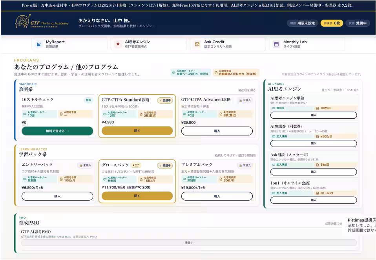376x260 pixels.
Task: Click ¥6,800/月×6 price text
Action: pyautogui.click(x=32, y=188)
